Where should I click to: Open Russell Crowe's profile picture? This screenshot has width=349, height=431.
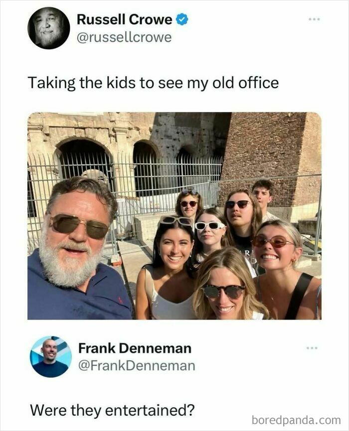coord(48,28)
